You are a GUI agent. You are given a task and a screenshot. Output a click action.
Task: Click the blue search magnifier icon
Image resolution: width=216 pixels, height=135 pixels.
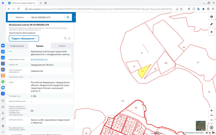(x=68, y=17)
